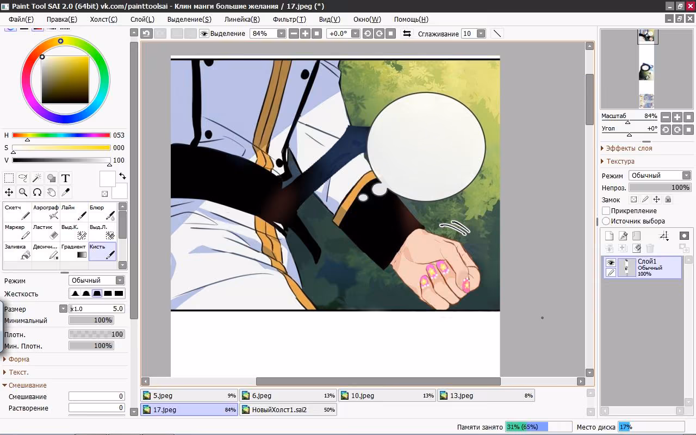Choose the Заливка bucket tool

coord(17,251)
